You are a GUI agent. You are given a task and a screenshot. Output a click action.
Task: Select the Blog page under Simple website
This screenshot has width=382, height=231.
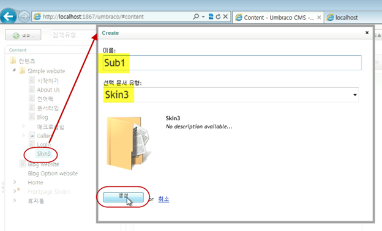[x=42, y=117]
